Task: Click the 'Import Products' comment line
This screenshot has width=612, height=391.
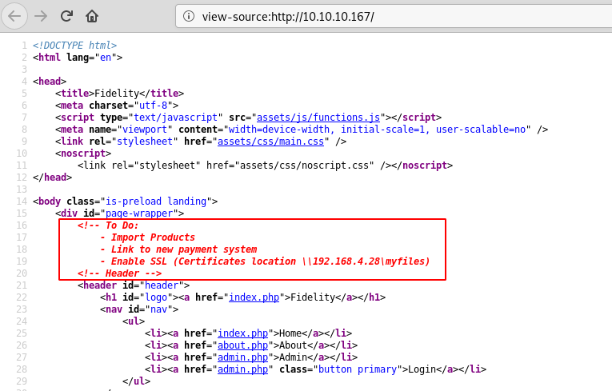Action: point(147,237)
